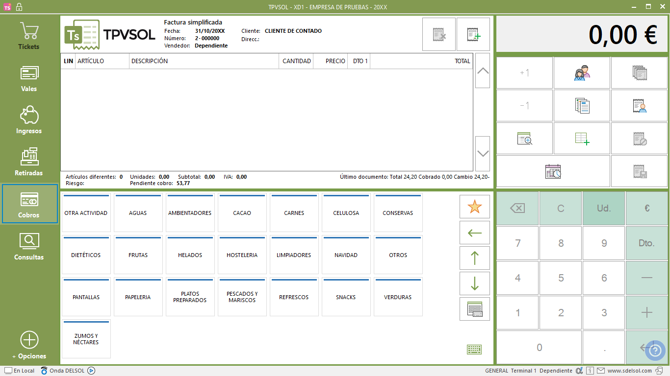Select the PESCADOS Y MARISCOS category
The image size is (670, 376).
click(x=242, y=297)
